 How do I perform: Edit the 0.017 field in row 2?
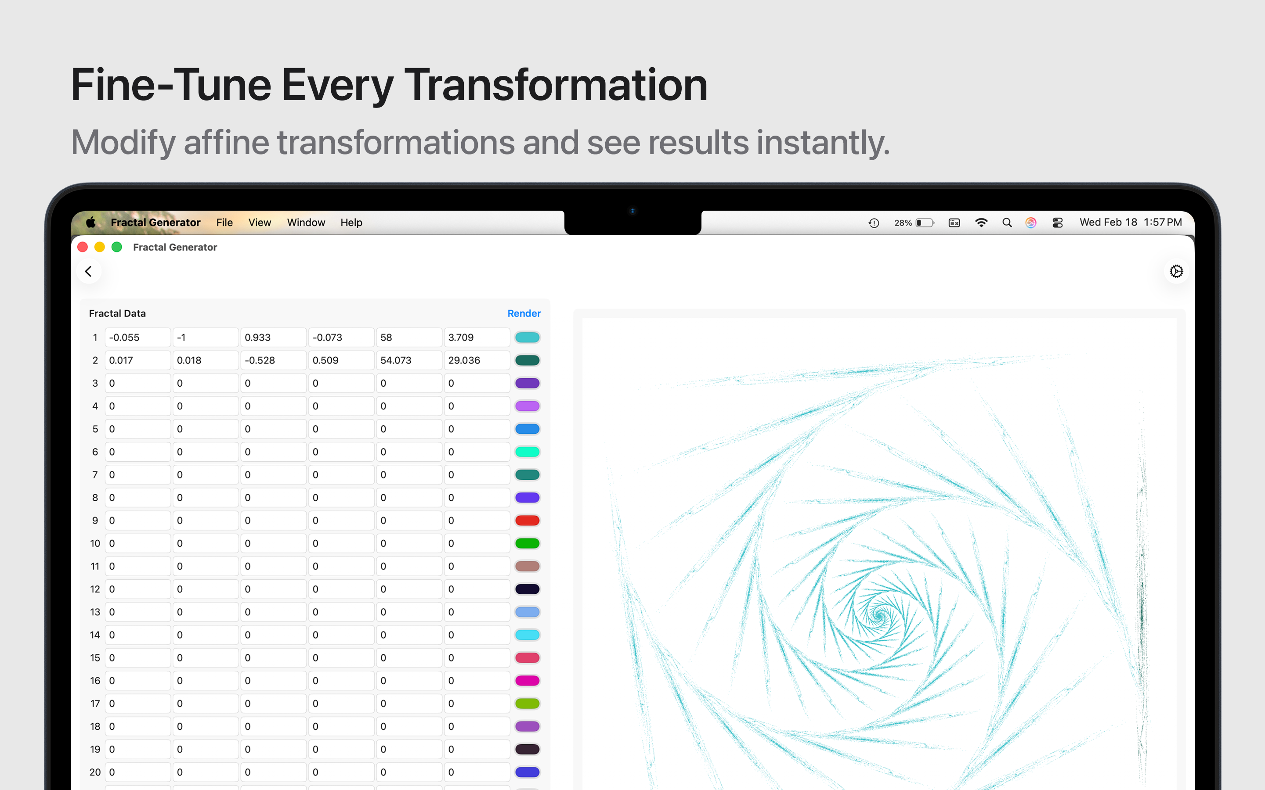coord(138,360)
